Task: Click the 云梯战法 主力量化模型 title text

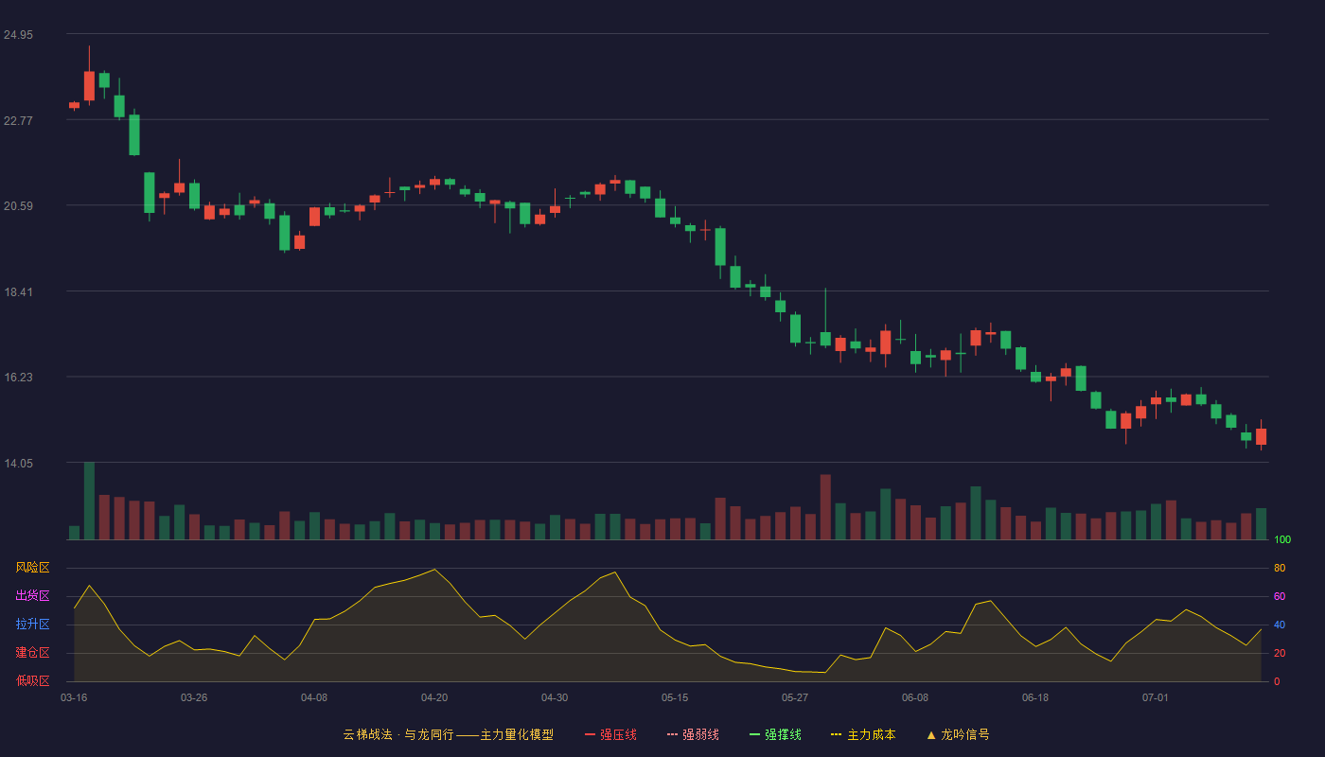Action: [x=449, y=734]
